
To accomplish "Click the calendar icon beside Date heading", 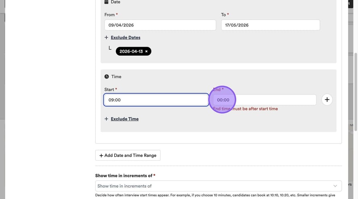I will coord(107,2).
